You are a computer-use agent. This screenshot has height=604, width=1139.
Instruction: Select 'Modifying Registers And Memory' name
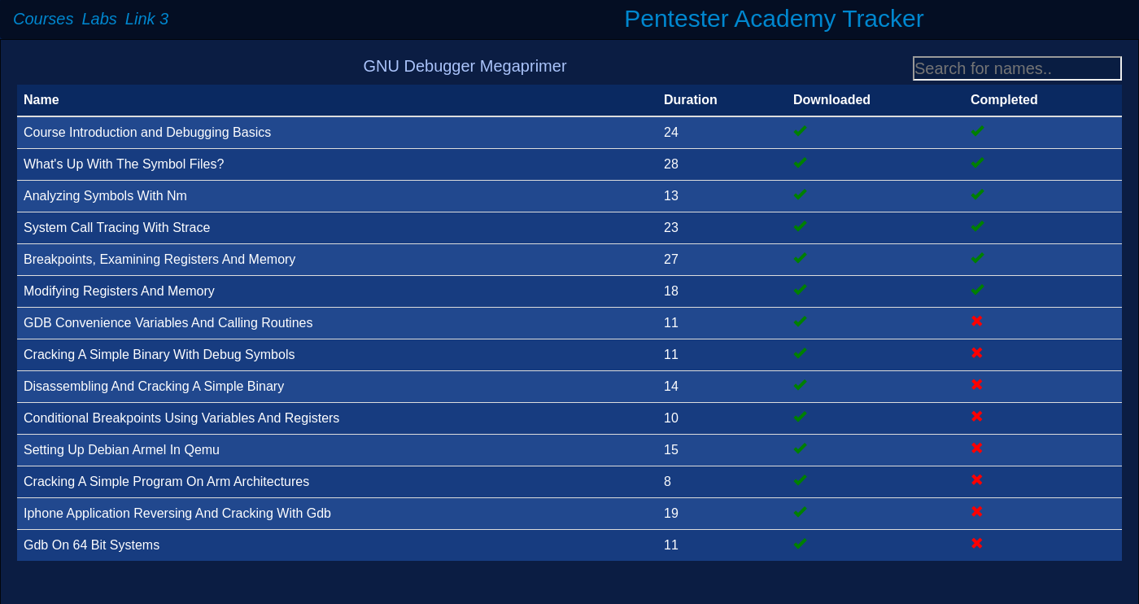click(119, 291)
